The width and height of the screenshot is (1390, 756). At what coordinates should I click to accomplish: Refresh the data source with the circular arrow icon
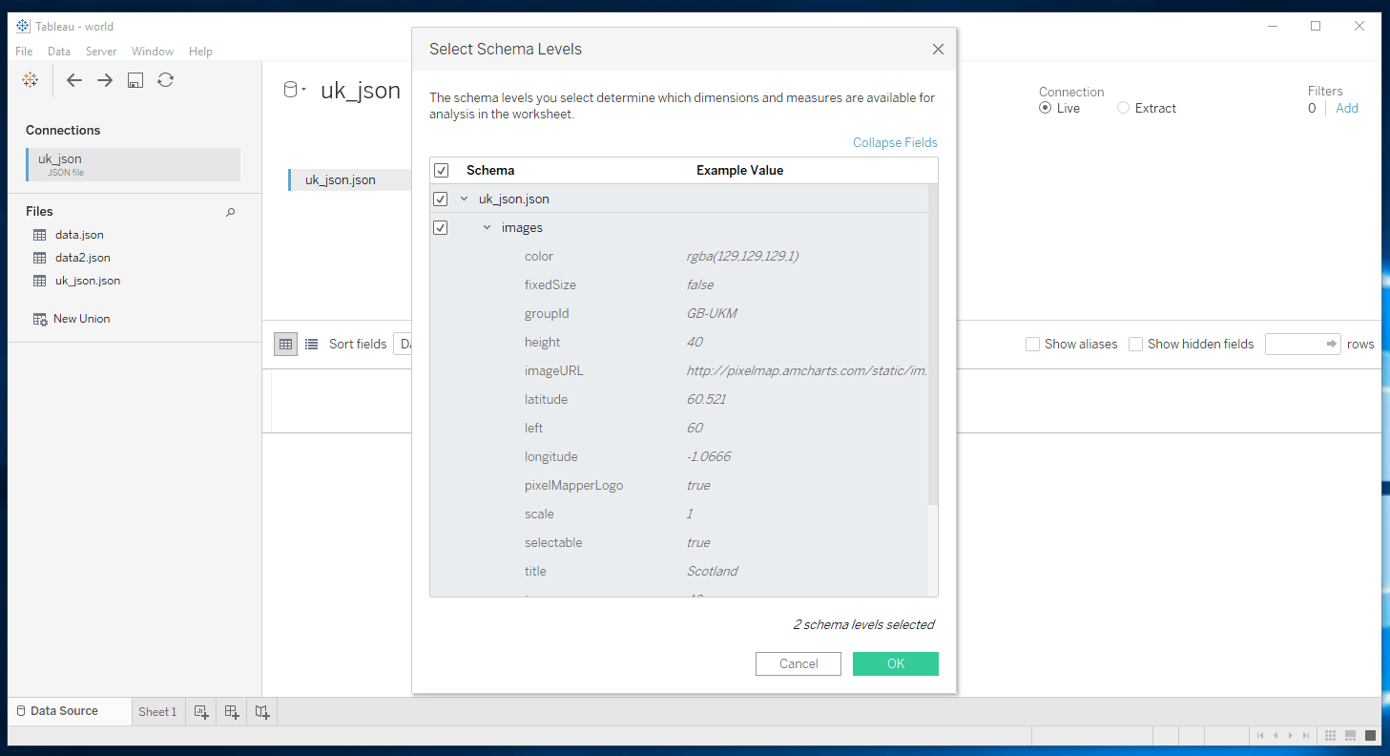coord(166,80)
